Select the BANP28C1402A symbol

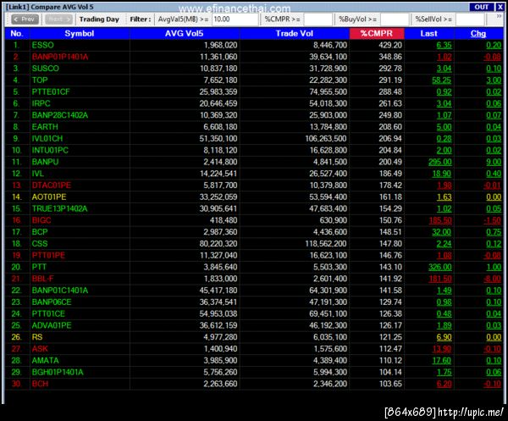pyautogui.click(x=60, y=115)
